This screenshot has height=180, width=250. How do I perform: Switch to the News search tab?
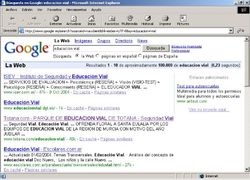point(142,41)
